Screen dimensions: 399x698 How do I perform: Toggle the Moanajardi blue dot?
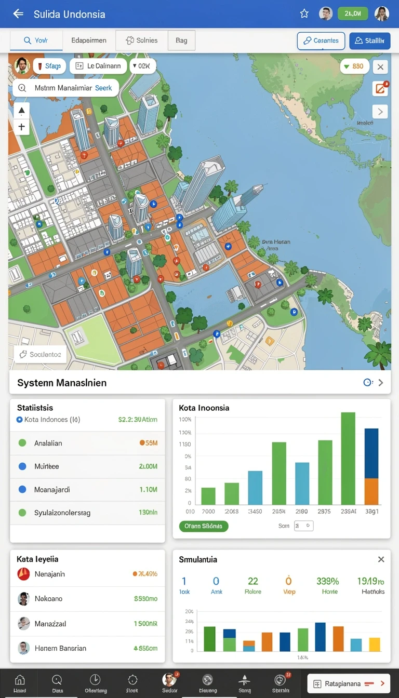click(22, 489)
